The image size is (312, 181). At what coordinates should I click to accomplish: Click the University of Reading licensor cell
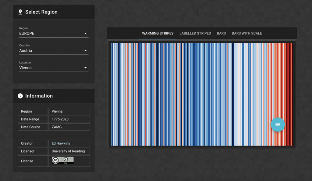pyautogui.click(x=68, y=151)
